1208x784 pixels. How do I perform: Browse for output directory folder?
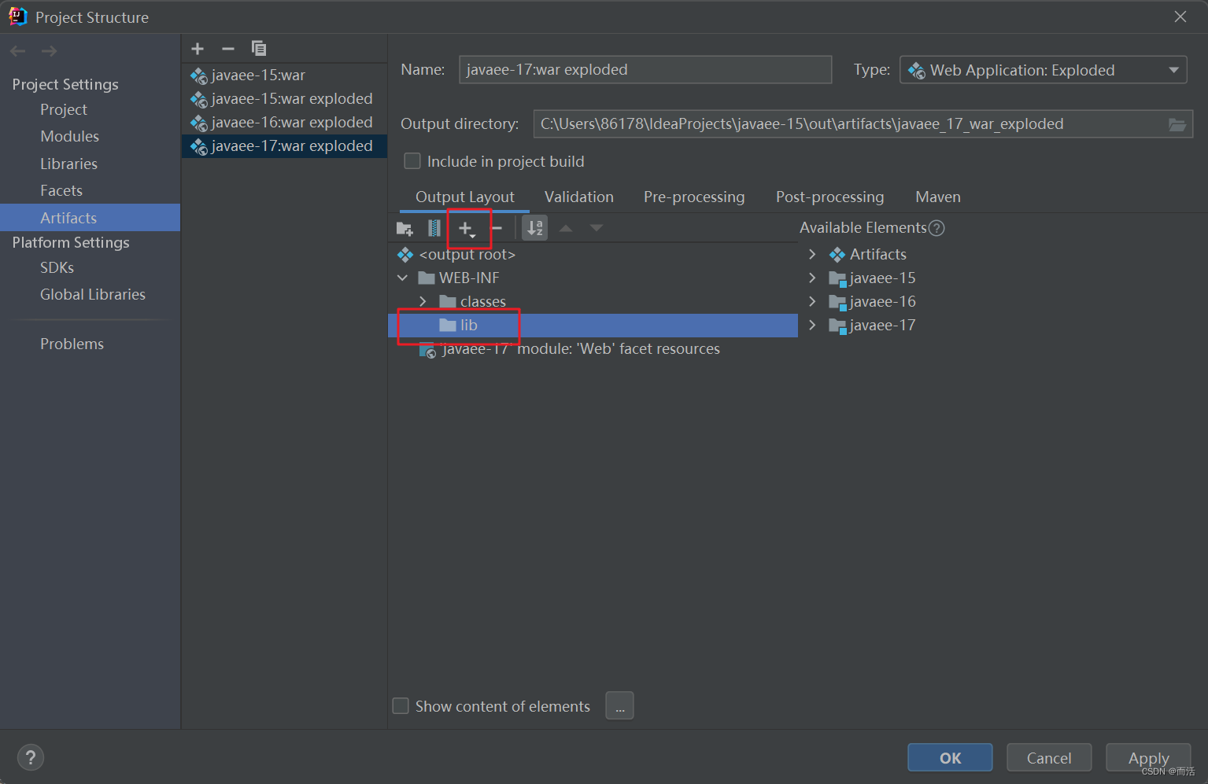coord(1177,124)
